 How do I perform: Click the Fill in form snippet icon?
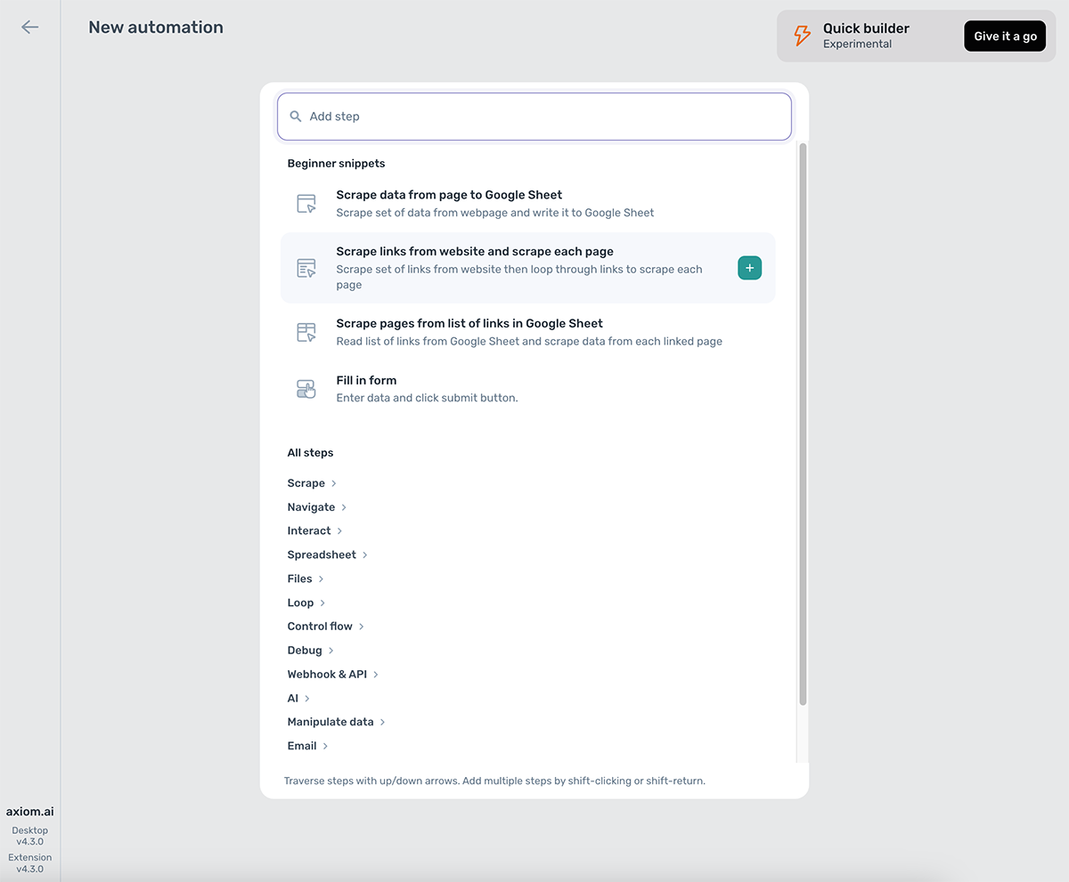[306, 389]
